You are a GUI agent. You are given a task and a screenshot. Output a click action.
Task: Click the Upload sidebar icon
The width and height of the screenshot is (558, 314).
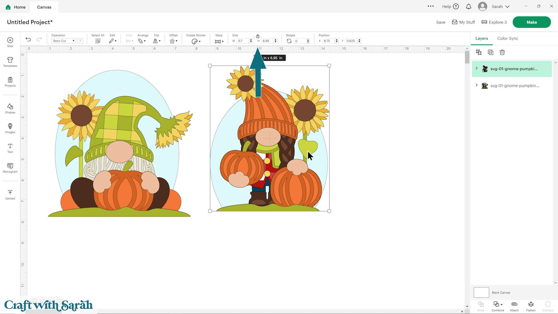tap(10, 194)
